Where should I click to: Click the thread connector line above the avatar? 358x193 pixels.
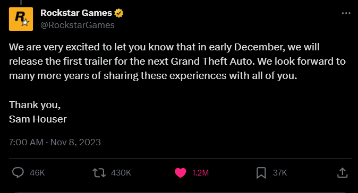[x=21, y=2]
